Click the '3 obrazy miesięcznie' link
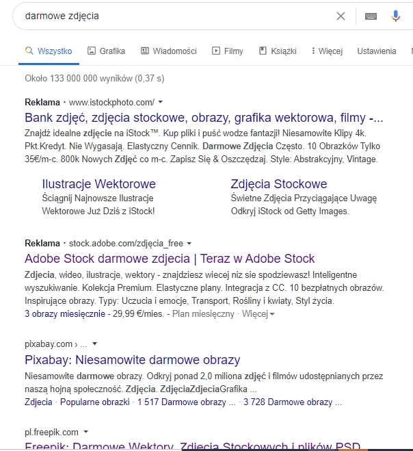 (x=64, y=313)
